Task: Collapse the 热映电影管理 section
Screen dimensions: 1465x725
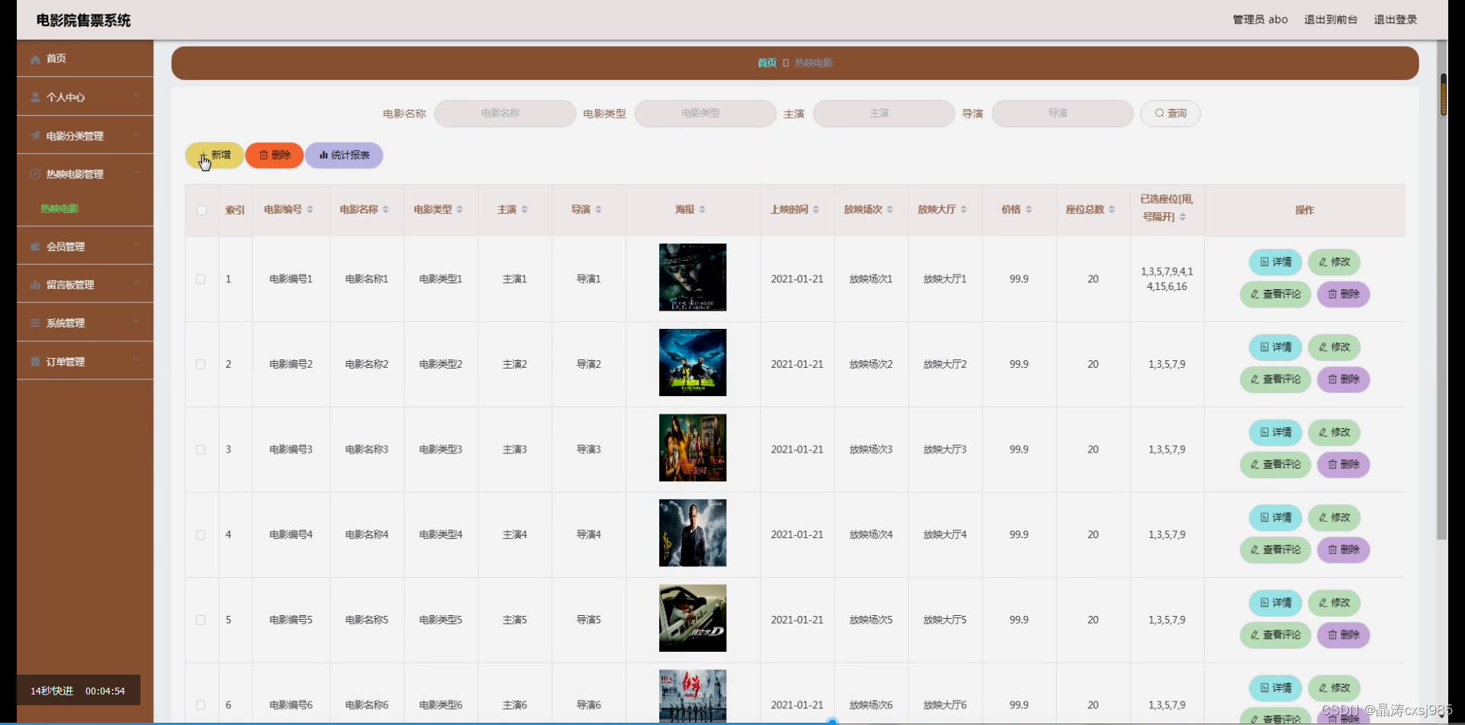Action: pyautogui.click(x=137, y=173)
